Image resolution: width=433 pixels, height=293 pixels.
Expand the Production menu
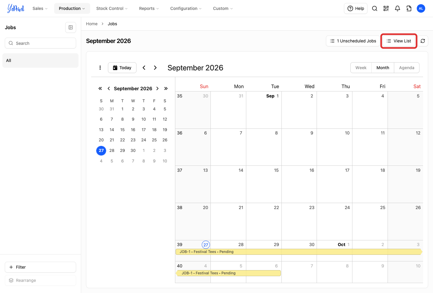click(x=72, y=8)
